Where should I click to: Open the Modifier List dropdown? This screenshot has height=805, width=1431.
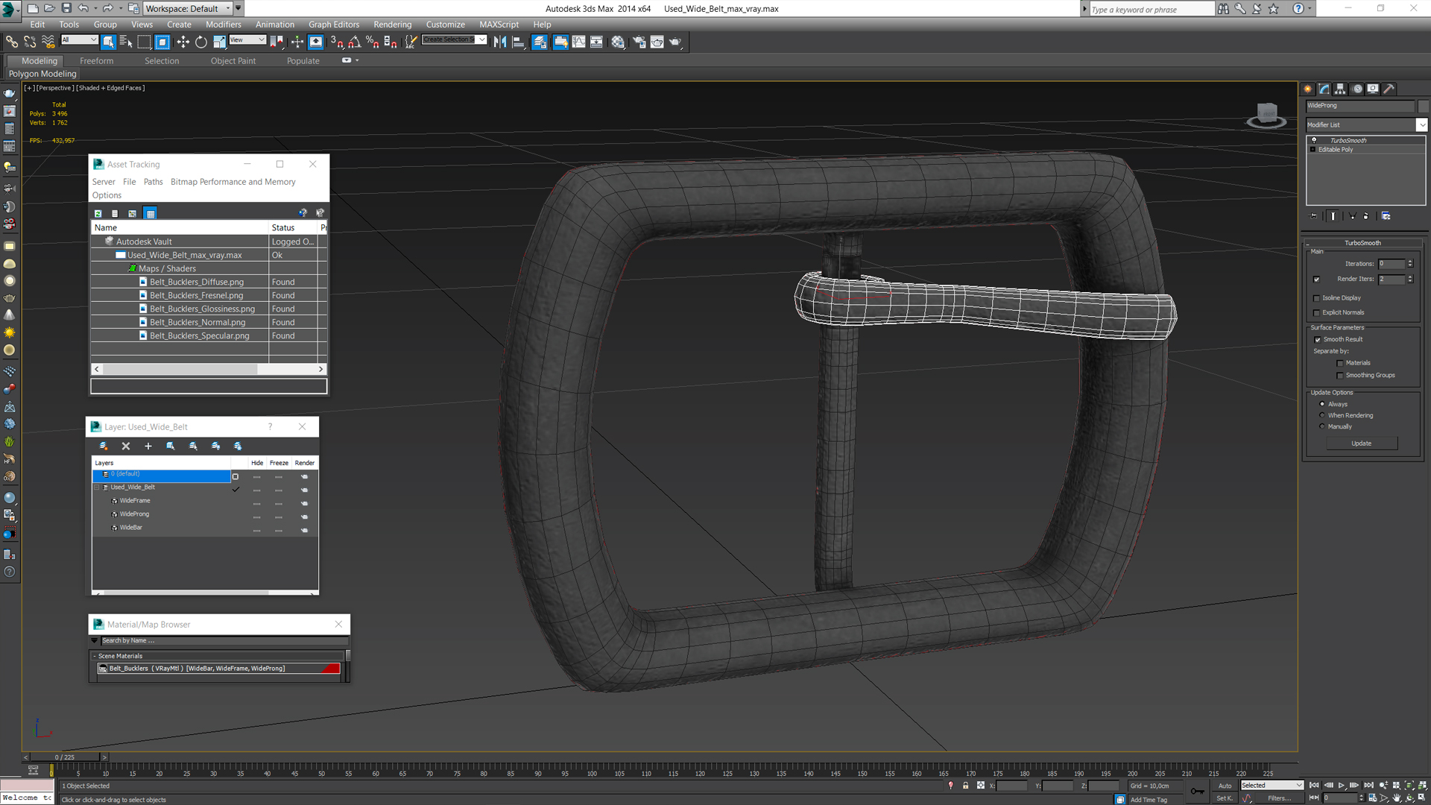pos(1422,124)
